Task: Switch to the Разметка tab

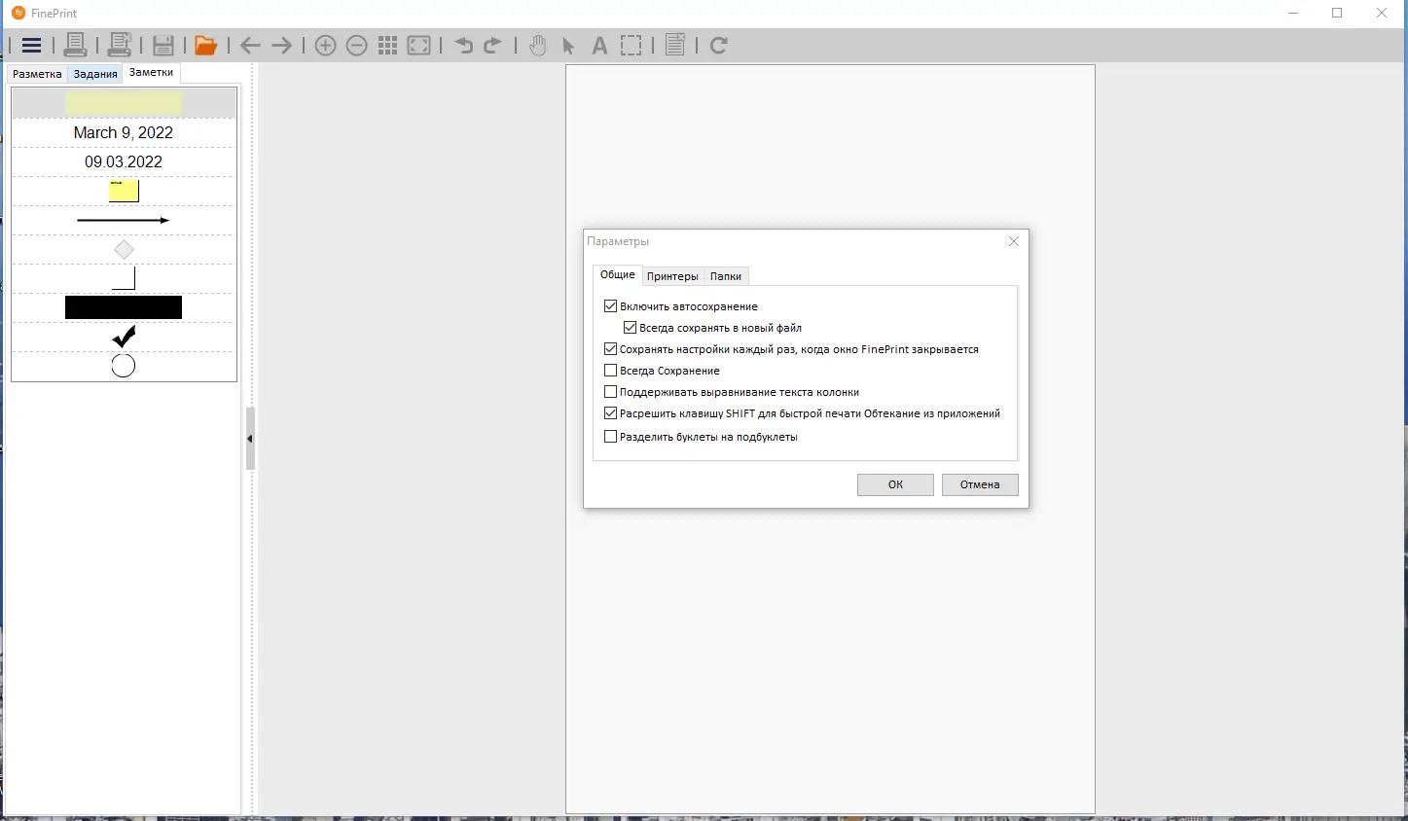Action: (37, 74)
